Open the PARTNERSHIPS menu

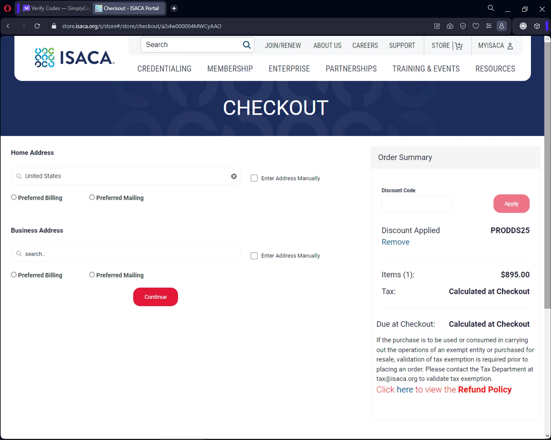(351, 69)
